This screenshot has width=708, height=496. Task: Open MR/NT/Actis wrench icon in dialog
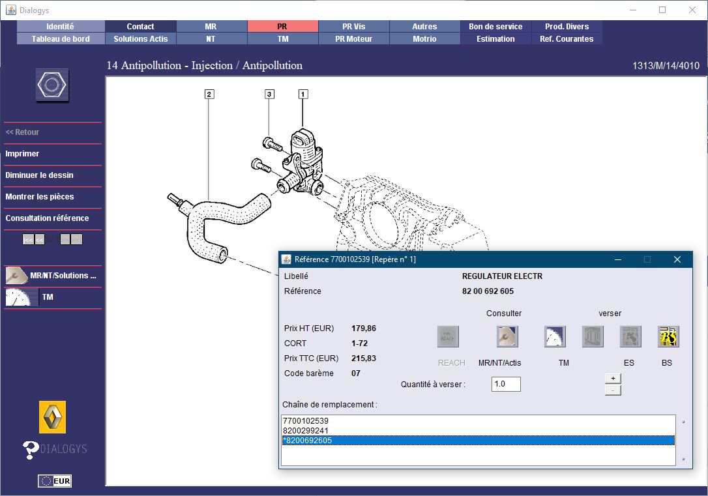click(507, 336)
